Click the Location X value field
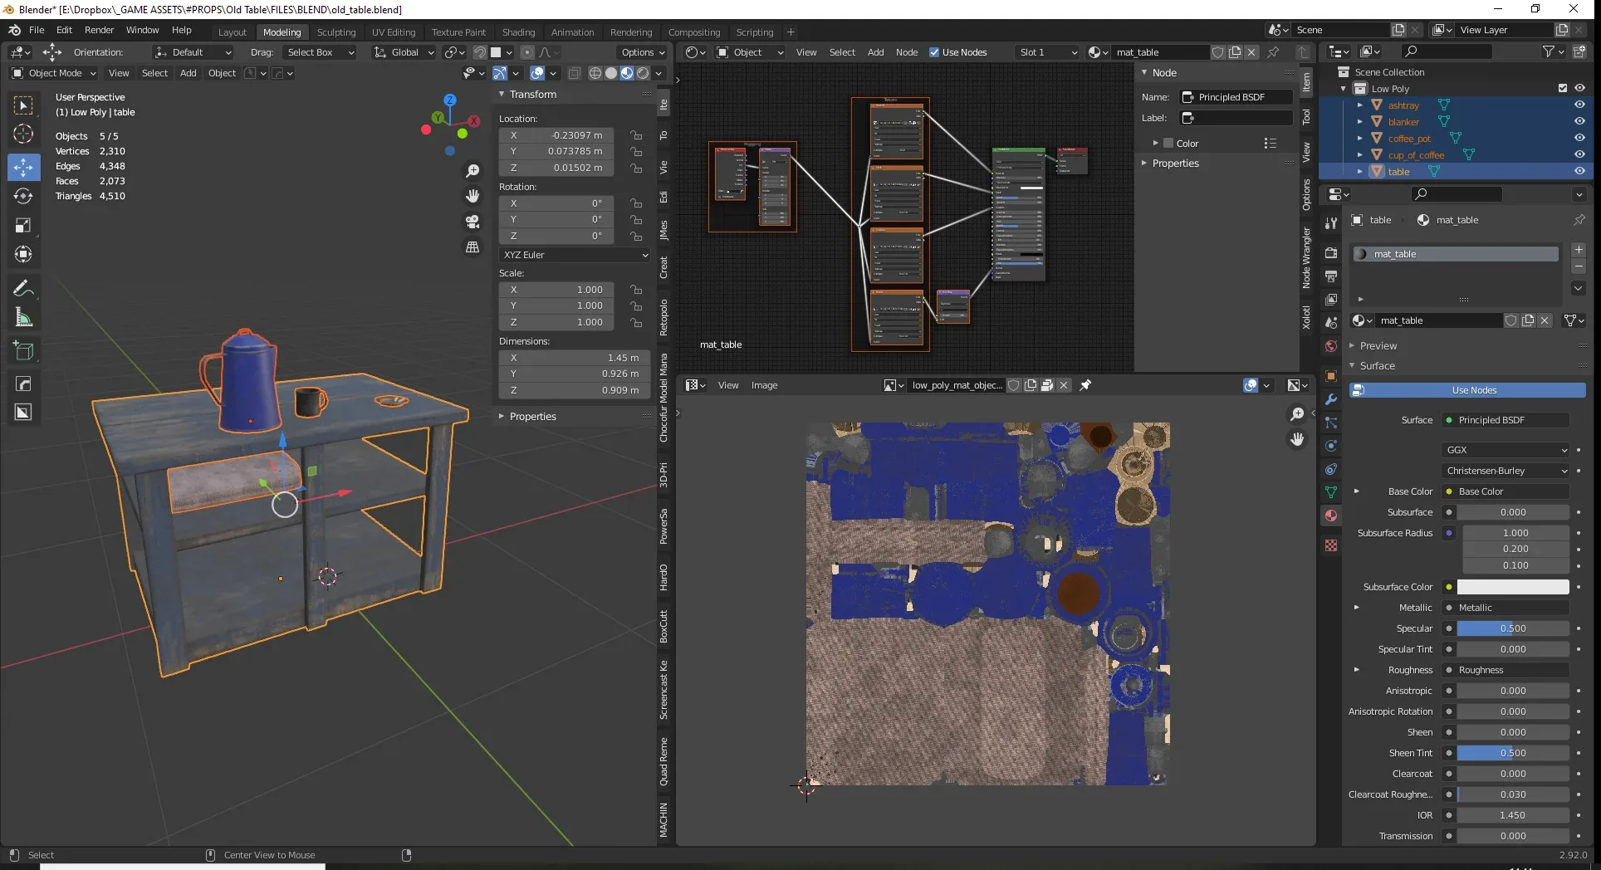This screenshot has height=870, width=1601. (556, 135)
